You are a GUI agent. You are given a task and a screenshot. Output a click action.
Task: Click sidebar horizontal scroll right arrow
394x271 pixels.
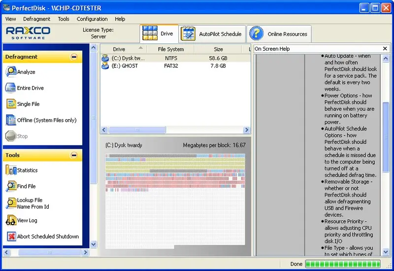tap(85, 252)
